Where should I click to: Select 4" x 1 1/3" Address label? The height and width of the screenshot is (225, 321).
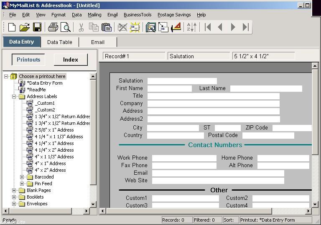tap(54, 157)
